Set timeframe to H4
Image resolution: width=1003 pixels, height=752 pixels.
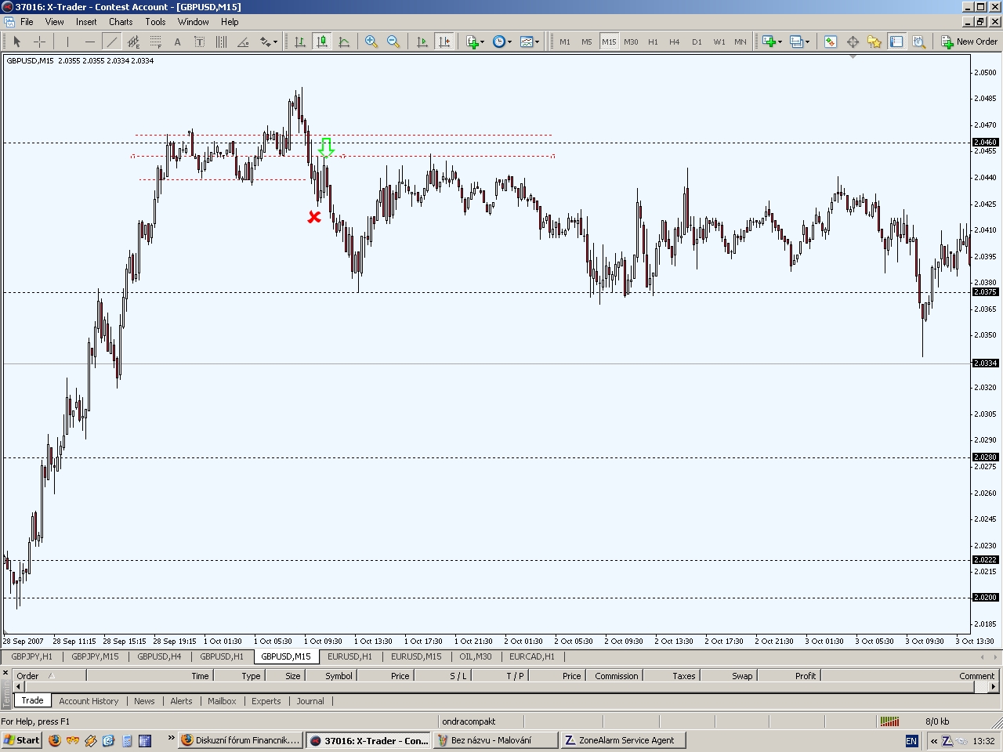675,42
